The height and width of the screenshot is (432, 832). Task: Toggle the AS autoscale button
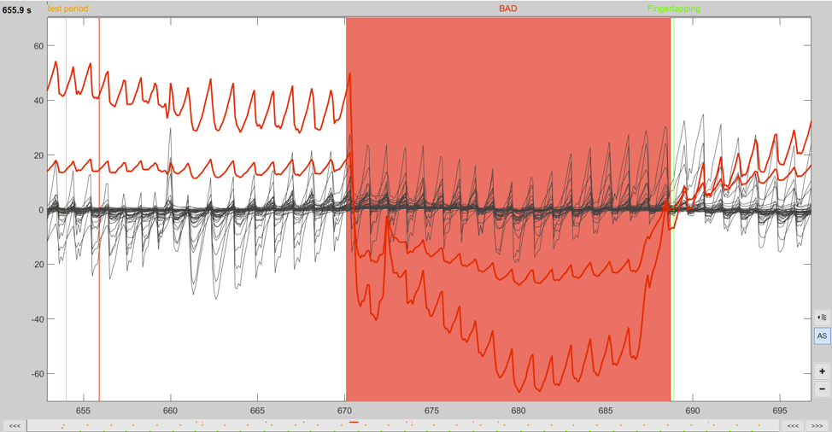point(822,336)
